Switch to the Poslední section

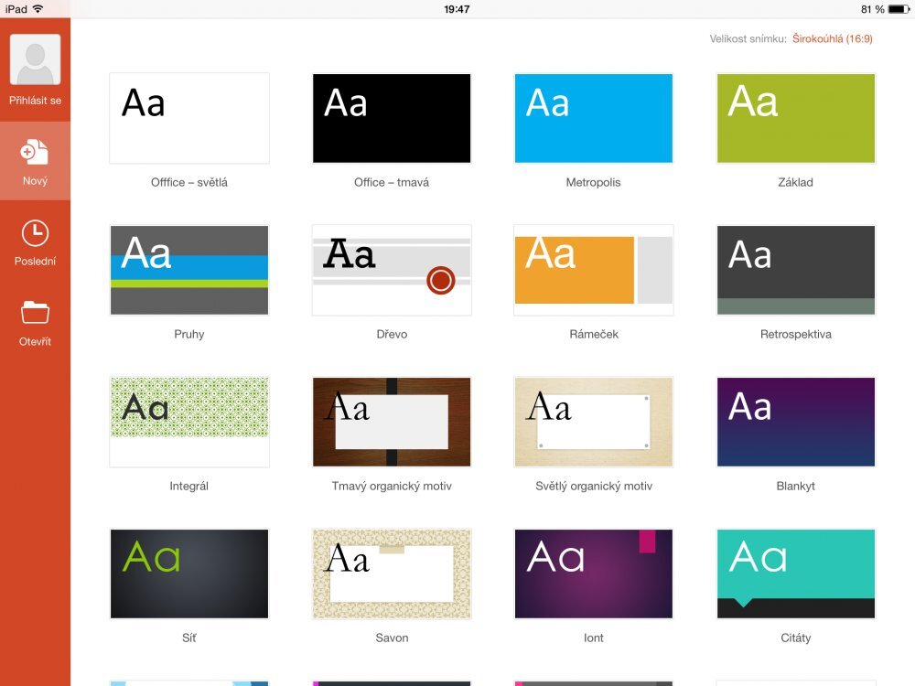35,242
